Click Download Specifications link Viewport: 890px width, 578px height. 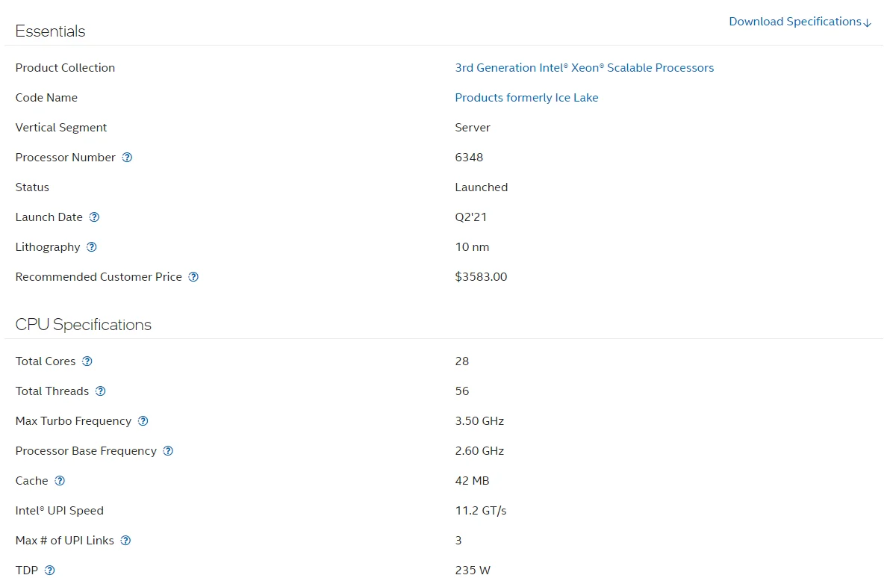click(x=800, y=22)
